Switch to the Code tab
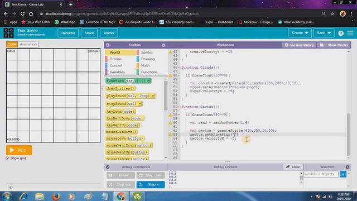 12,44
